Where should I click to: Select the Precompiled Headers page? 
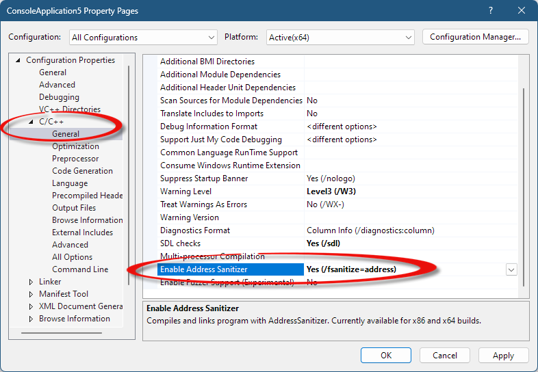[87, 196]
